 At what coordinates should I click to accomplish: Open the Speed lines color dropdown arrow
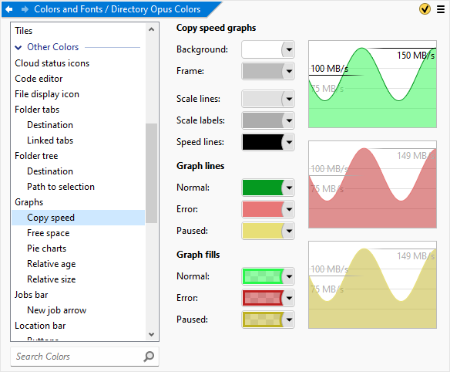289,142
